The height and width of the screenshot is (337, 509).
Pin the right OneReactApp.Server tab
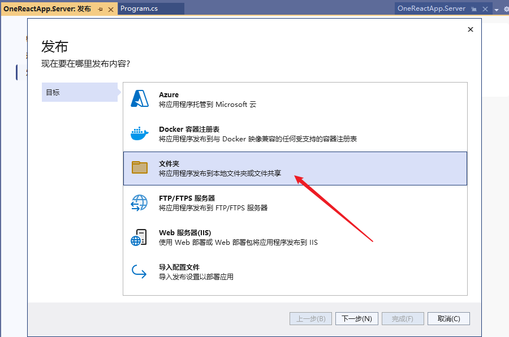coord(474,9)
